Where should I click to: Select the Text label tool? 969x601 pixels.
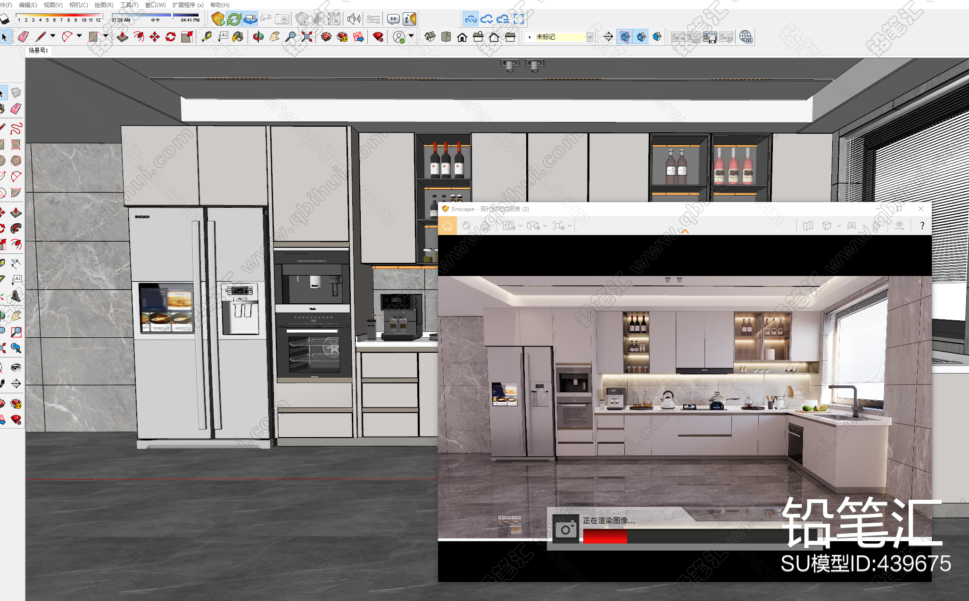pyautogui.click(x=223, y=37)
